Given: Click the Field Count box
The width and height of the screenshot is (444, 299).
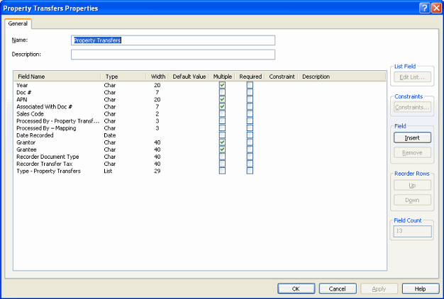Looking at the screenshot, I should tap(412, 231).
